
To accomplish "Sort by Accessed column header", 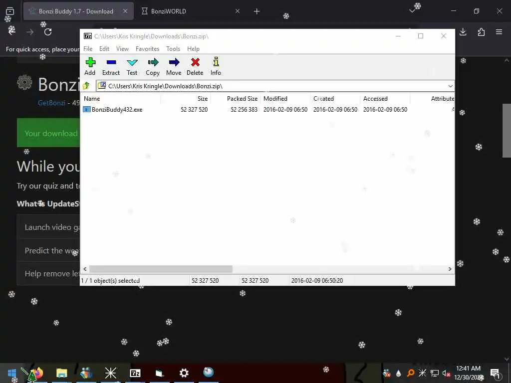I will [385, 99].
